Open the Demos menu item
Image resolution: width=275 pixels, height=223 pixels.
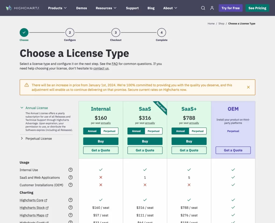81,8
